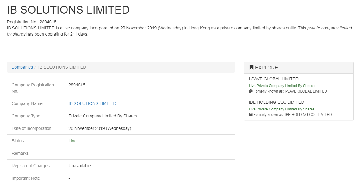Open IBE HOLDING CO., LIMITED entry
Viewport: 359px width, 186px height.
[276, 102]
